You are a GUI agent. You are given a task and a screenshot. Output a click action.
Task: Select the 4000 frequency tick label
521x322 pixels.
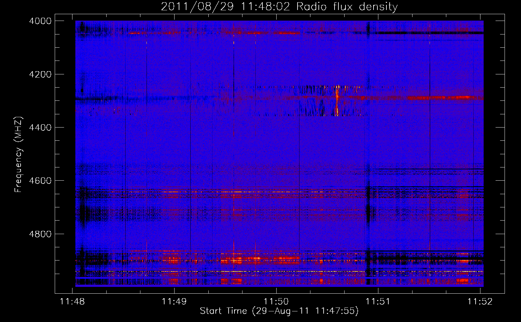click(40, 21)
